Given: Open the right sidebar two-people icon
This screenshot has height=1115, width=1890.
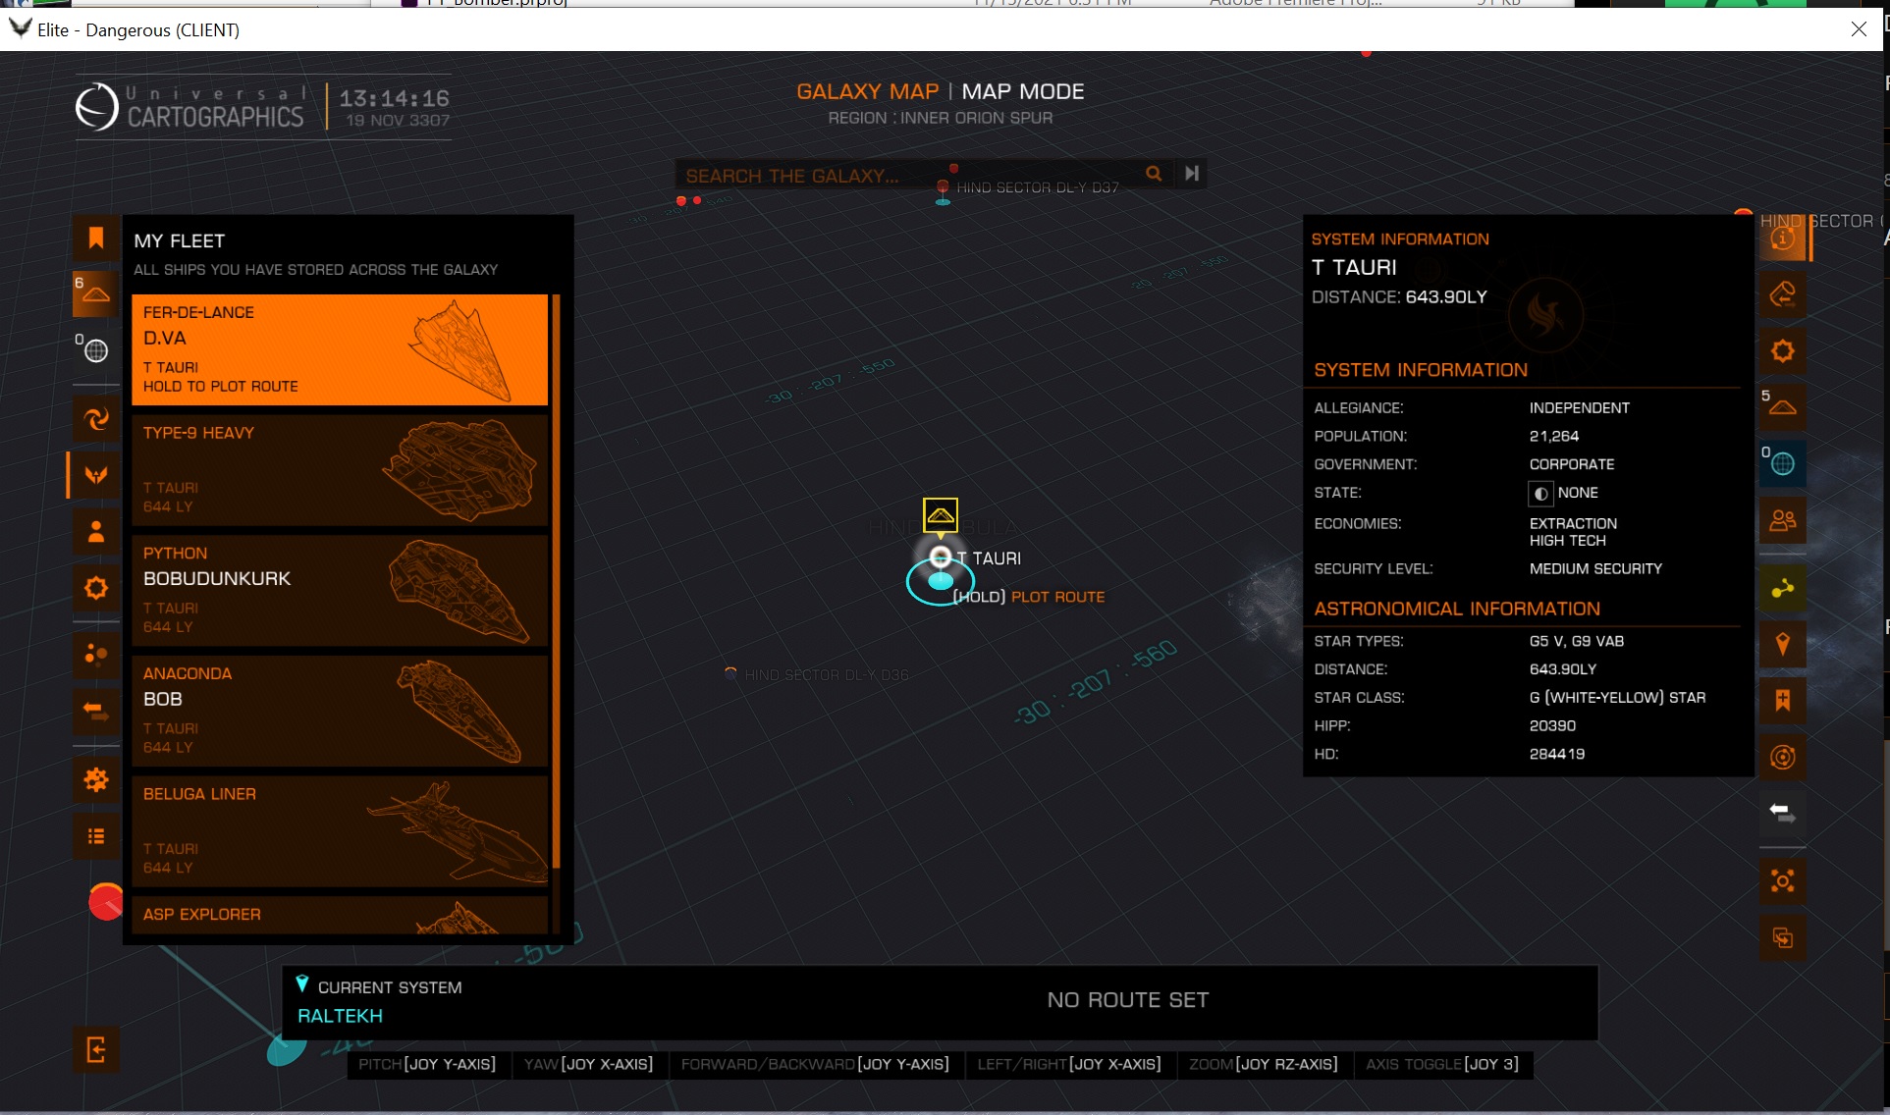Looking at the screenshot, I should pos(1783,519).
